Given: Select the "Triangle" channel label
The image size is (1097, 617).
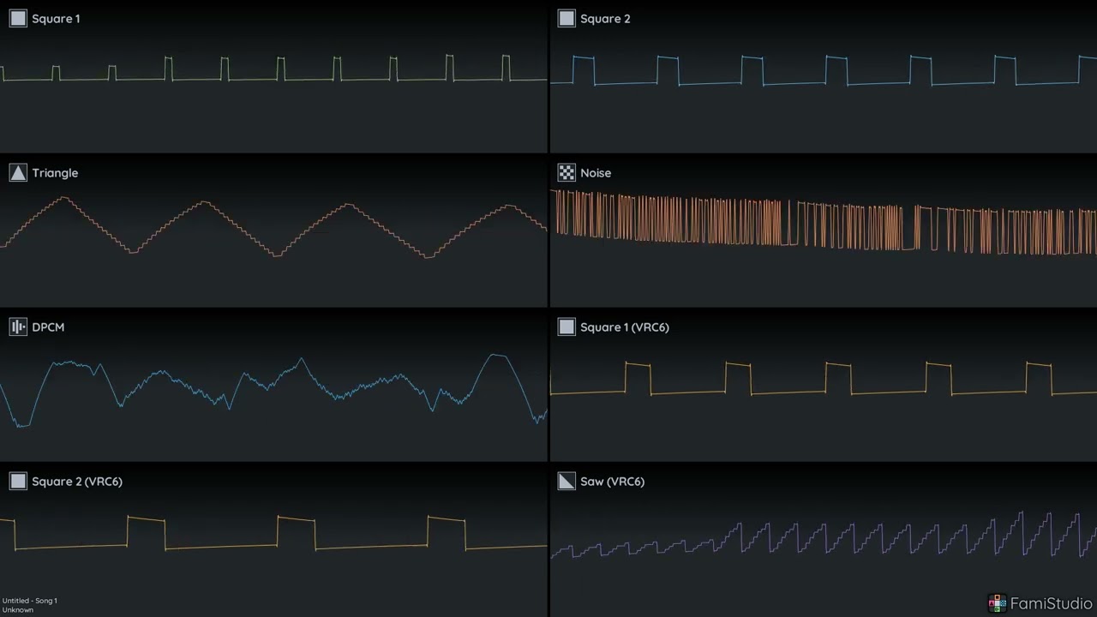Looking at the screenshot, I should point(55,173).
